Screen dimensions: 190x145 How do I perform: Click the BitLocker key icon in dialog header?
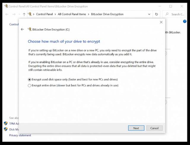pos(29,29)
